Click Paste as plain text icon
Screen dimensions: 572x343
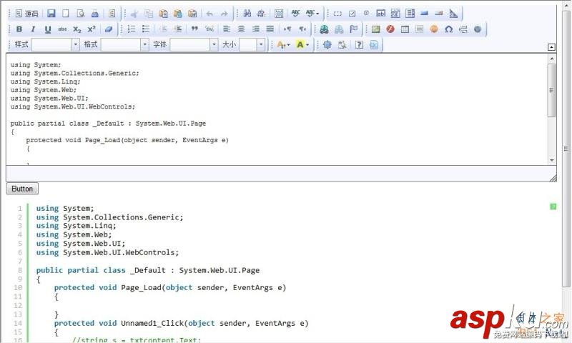(177, 14)
